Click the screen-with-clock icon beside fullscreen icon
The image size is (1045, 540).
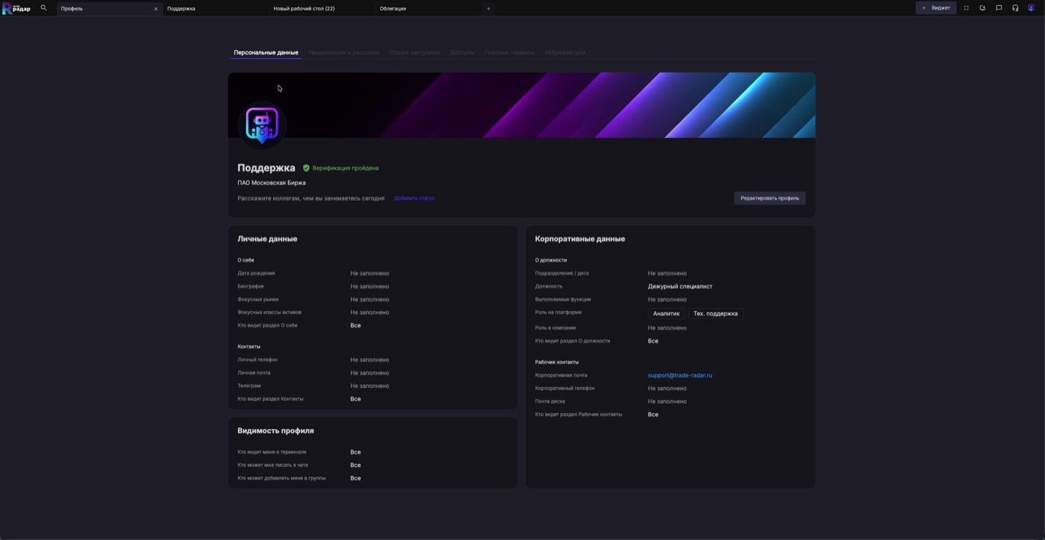[982, 8]
